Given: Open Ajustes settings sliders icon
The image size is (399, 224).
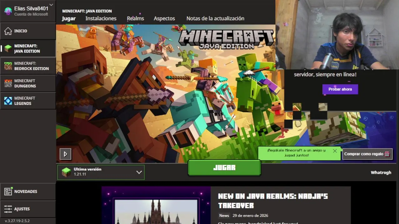Looking at the screenshot, I should [8, 209].
